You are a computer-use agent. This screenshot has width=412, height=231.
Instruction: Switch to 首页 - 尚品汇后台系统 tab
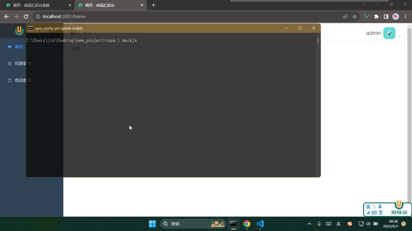point(38,5)
